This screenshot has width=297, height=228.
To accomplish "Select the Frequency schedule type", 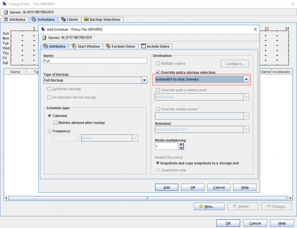I will tap(50, 131).
